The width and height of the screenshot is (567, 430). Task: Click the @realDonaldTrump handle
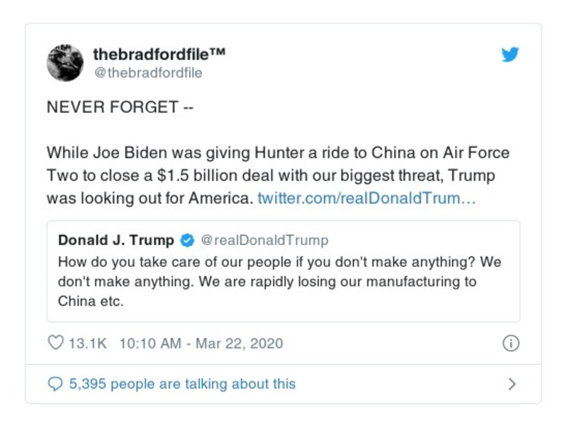click(266, 240)
